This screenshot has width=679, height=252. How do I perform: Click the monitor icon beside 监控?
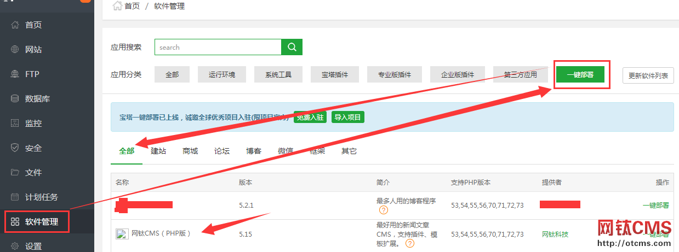[x=15, y=124]
